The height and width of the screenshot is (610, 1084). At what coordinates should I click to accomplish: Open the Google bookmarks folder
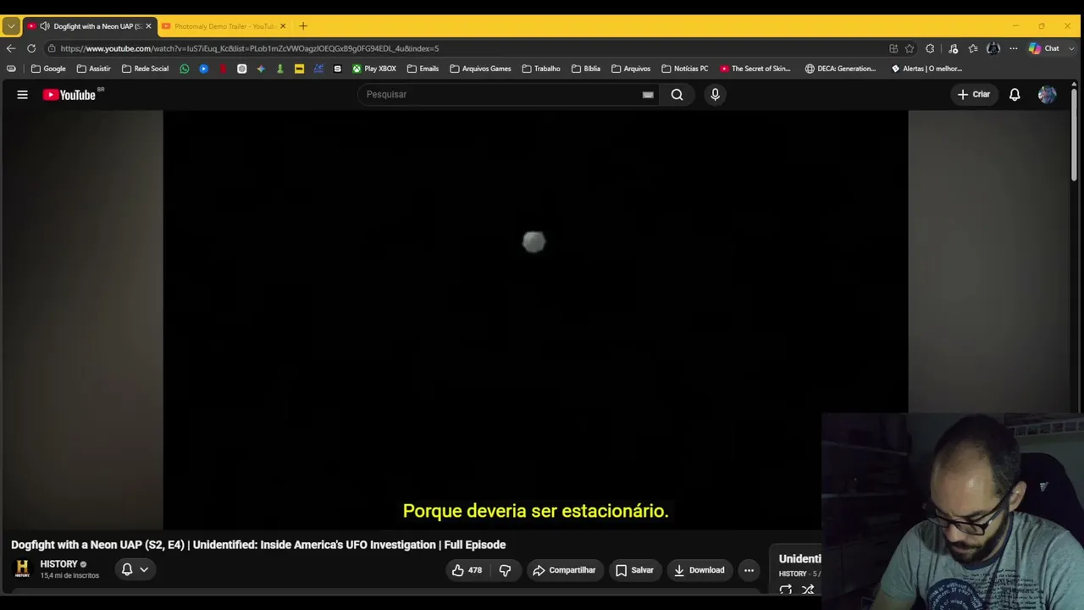coord(48,69)
